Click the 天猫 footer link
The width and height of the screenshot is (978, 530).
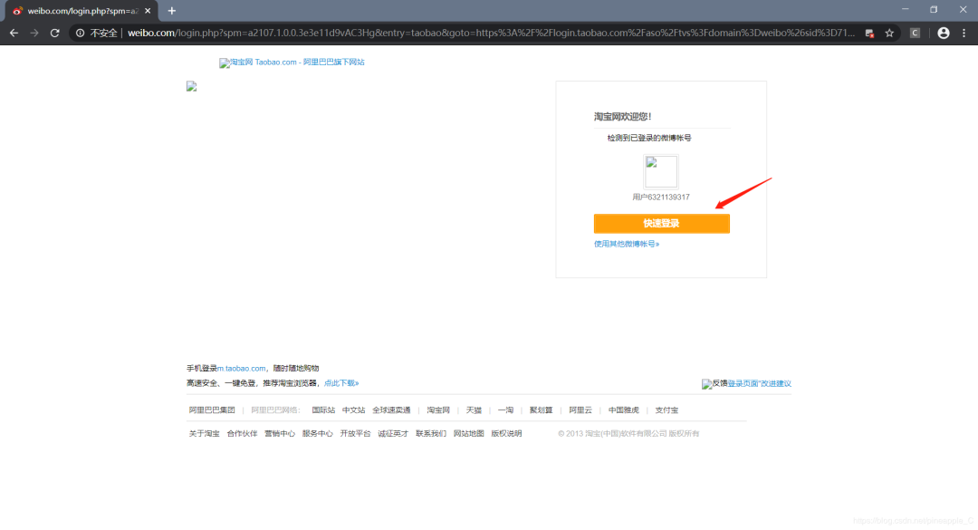click(473, 410)
